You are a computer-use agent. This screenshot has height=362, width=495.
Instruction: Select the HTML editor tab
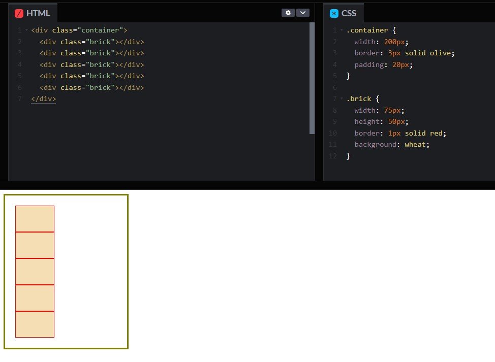(33, 13)
